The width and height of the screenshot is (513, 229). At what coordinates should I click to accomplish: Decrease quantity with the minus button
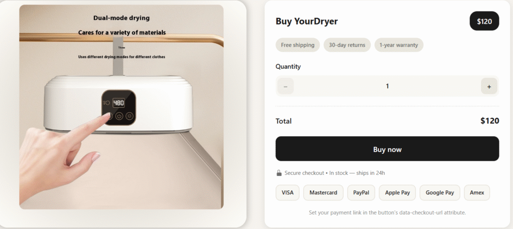click(x=286, y=86)
